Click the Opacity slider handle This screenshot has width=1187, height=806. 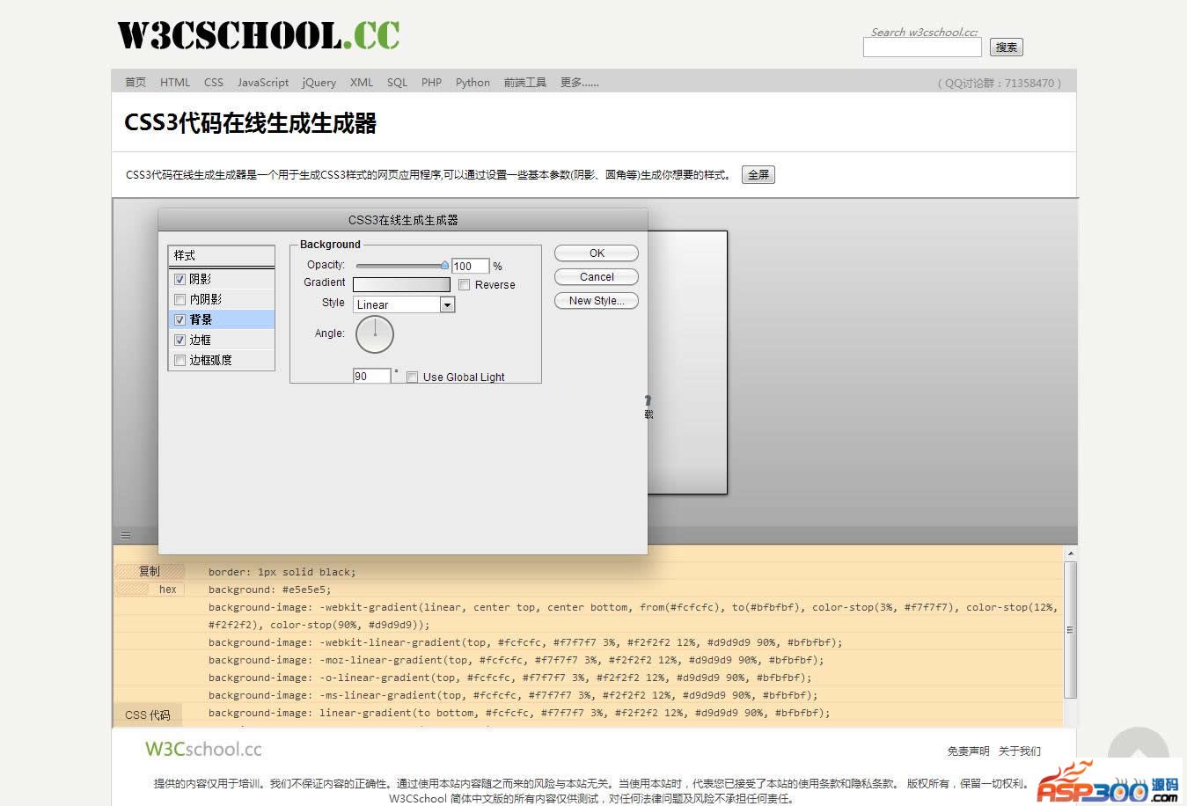pos(445,265)
